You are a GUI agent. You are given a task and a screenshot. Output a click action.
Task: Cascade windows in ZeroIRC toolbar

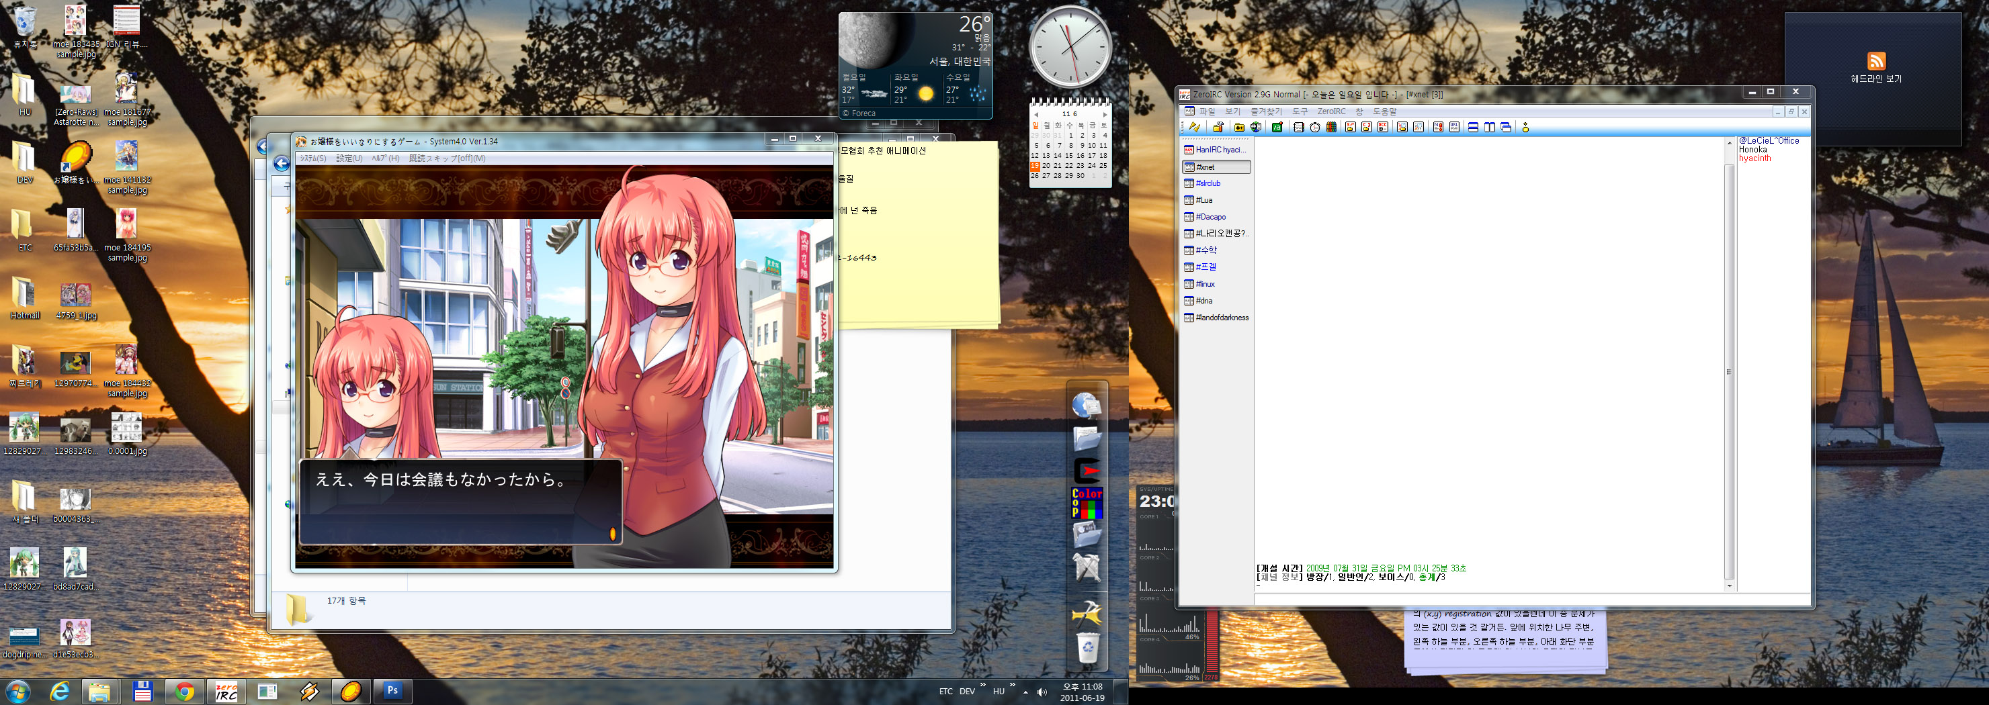coord(1506,128)
